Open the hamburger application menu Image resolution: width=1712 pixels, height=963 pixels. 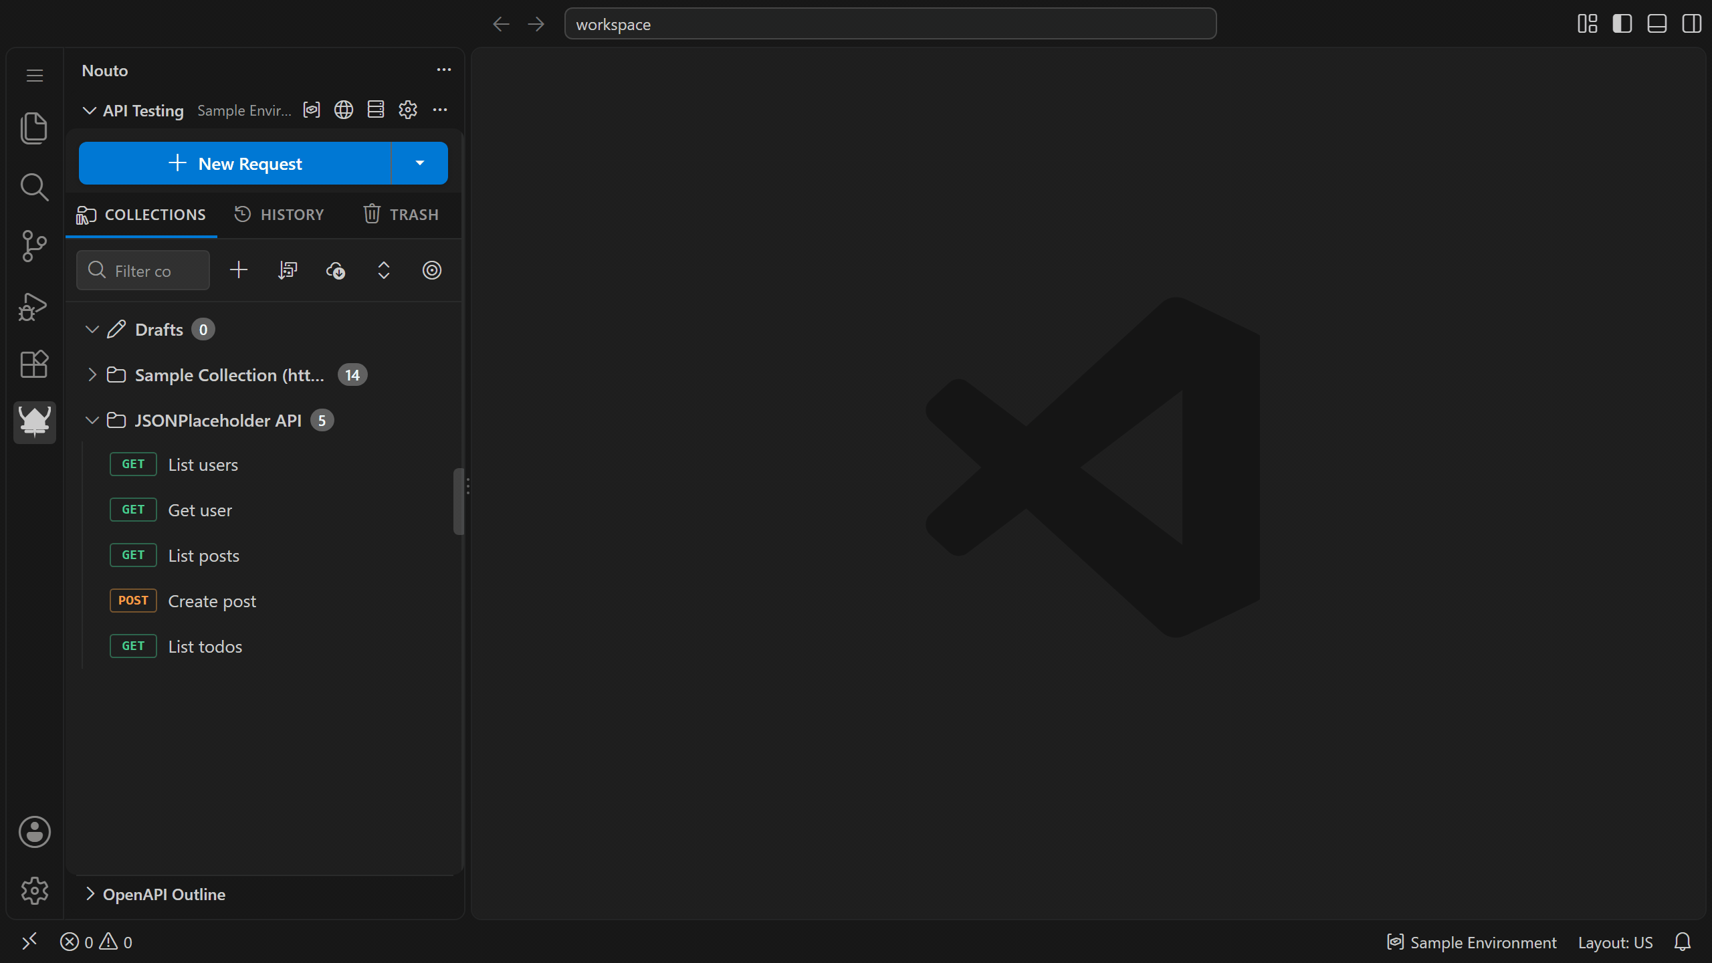click(35, 76)
